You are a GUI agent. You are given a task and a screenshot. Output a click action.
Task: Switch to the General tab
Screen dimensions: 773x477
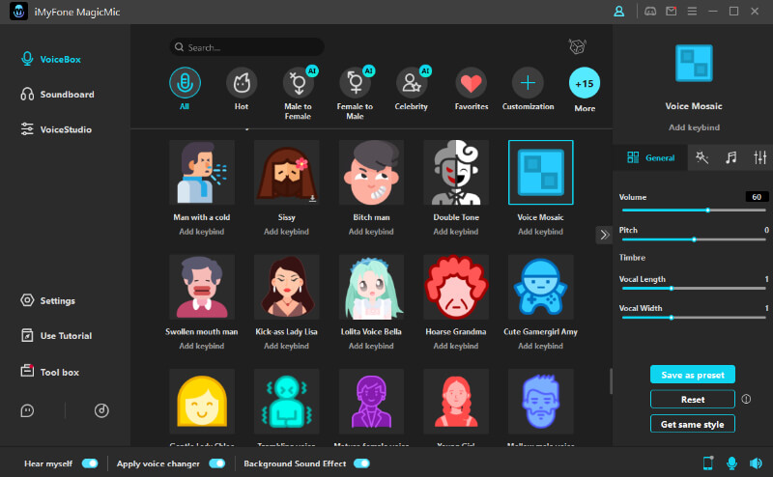pos(650,157)
